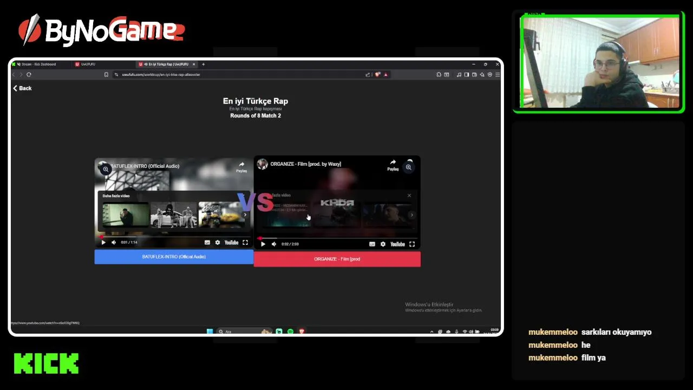Open first suggested video thumbnail in BATUFLEX player

[126, 214]
